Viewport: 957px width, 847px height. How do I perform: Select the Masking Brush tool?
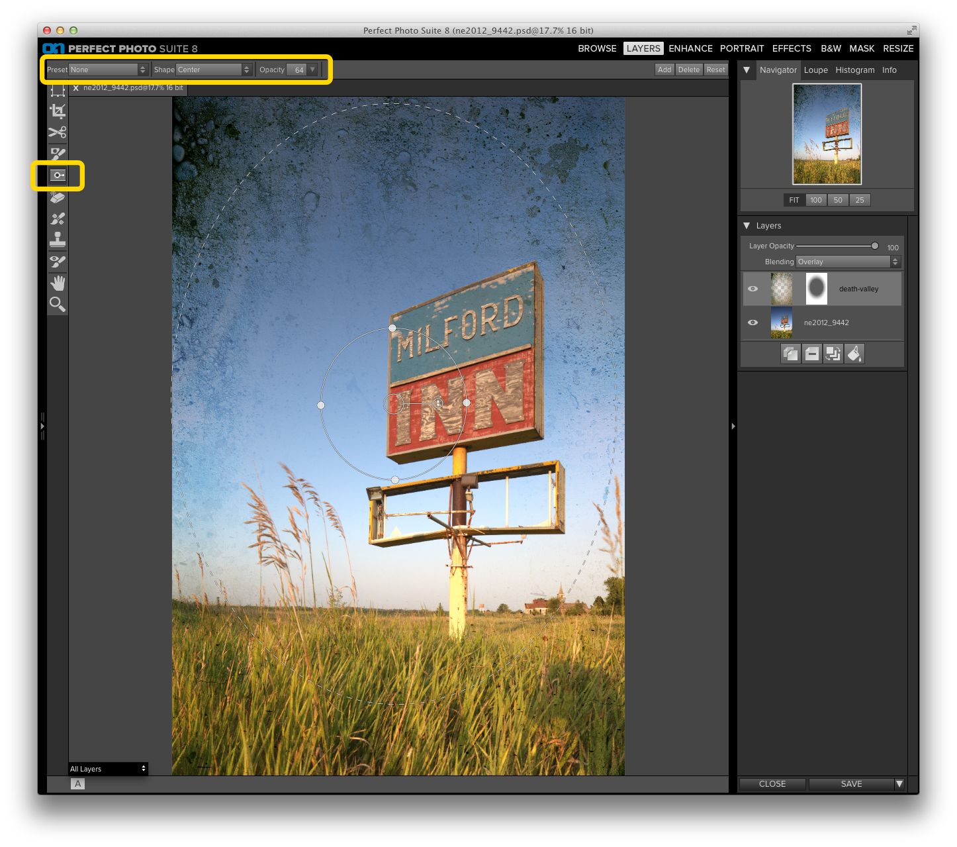coord(58,154)
